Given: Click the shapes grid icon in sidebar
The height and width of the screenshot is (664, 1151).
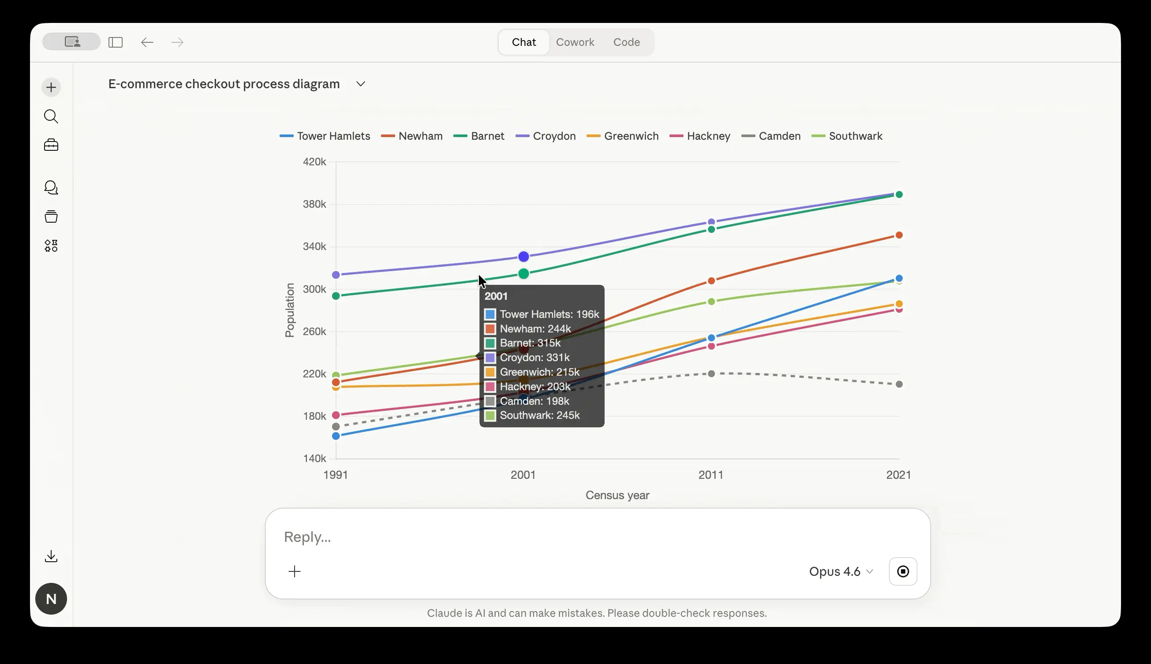Looking at the screenshot, I should tap(51, 246).
